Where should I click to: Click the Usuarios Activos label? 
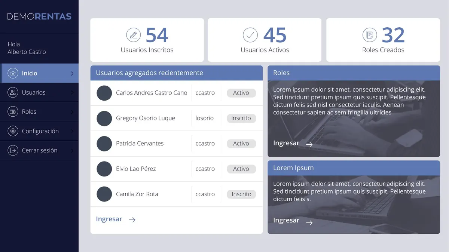coord(265,50)
